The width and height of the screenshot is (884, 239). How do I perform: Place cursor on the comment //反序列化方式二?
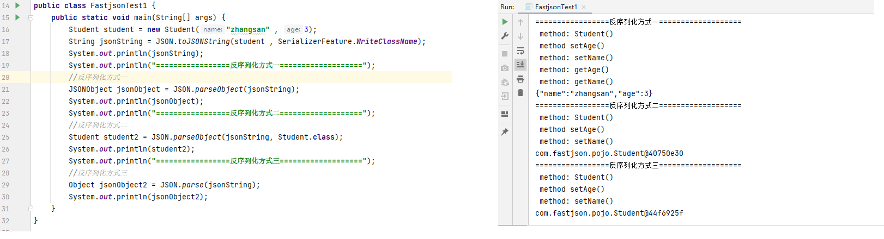(98, 125)
